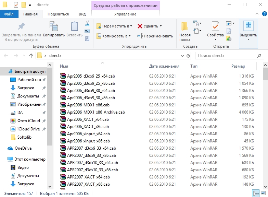Image resolution: width=268 pixels, height=197 pixels.
Task: Click the new folder icon in title bar
Action: (x=24, y=5)
